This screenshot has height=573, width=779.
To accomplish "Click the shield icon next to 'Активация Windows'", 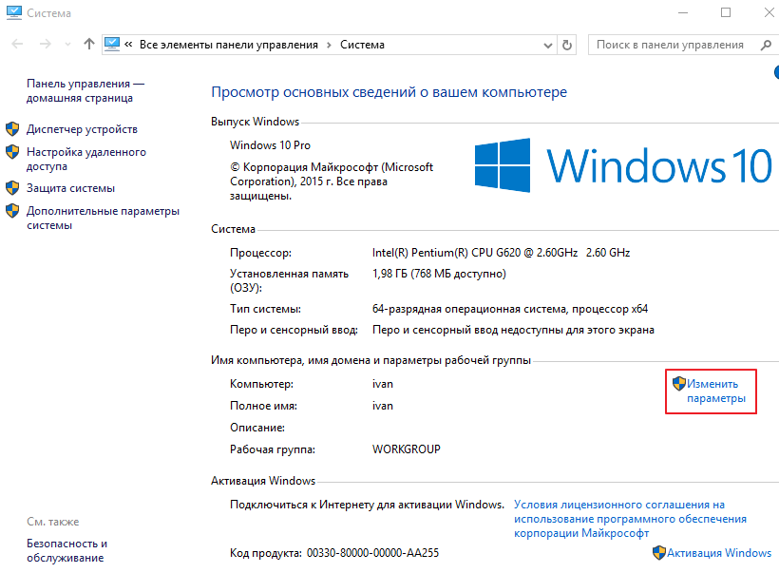I will pos(659,553).
